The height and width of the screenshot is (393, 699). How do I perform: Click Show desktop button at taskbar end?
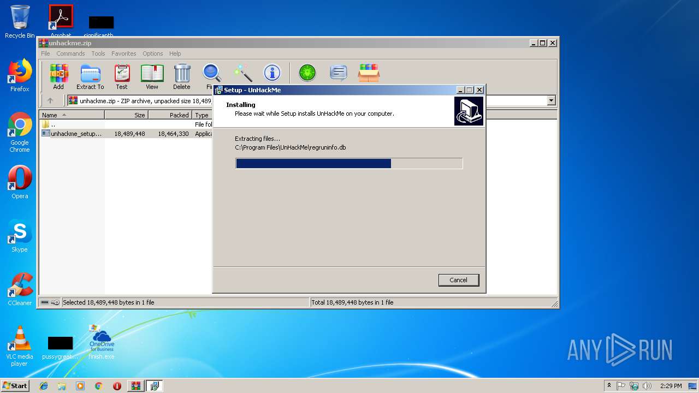(x=693, y=386)
